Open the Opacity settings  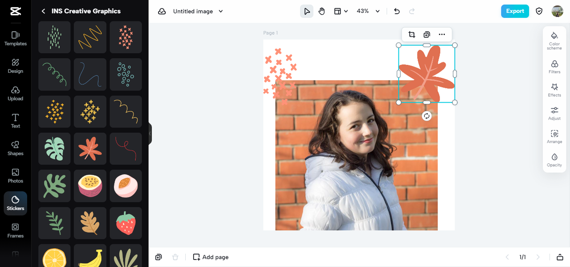tap(554, 160)
